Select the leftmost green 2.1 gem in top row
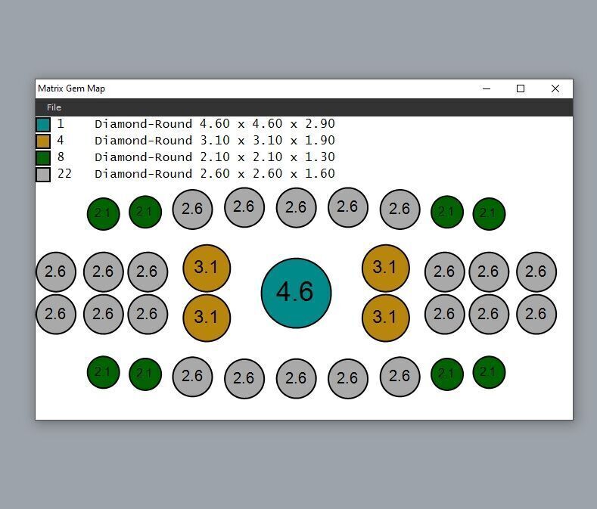The height and width of the screenshot is (509, 597). tap(103, 213)
